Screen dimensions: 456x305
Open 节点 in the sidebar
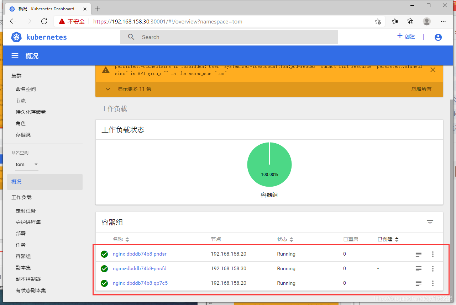pos(21,101)
